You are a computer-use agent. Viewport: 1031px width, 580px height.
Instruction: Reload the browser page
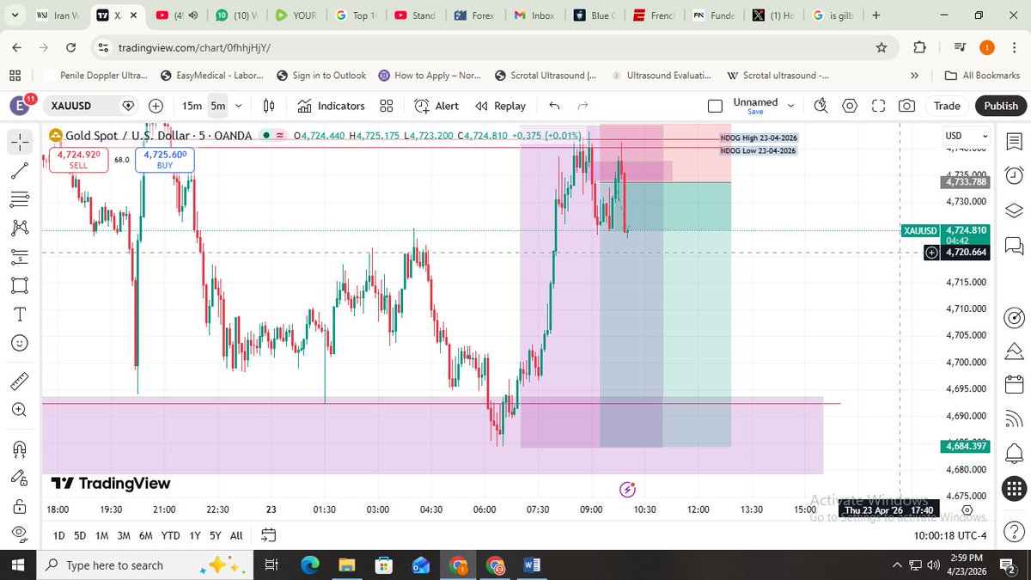(70, 47)
